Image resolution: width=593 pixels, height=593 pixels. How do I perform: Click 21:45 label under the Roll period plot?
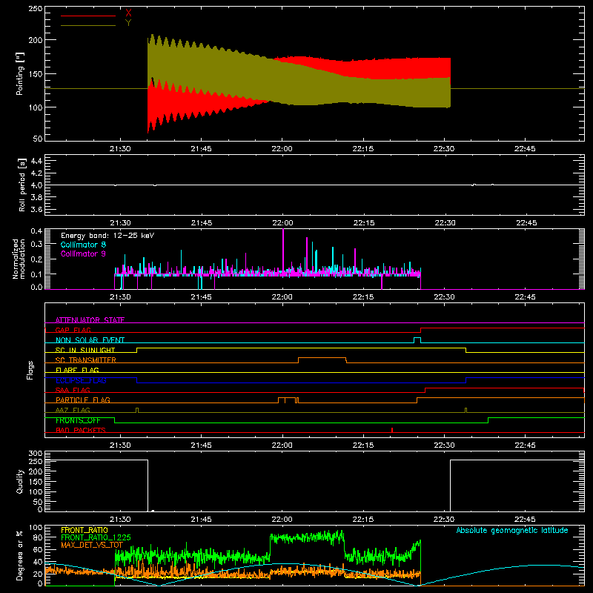tap(202, 223)
